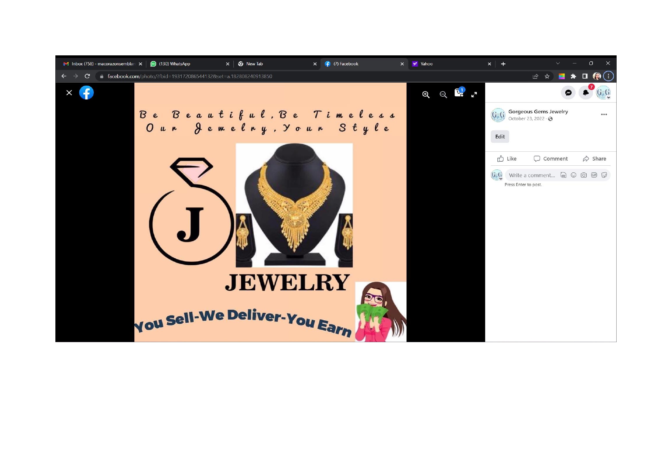View site information lock icon
This screenshot has height=458, width=648.
click(x=102, y=76)
